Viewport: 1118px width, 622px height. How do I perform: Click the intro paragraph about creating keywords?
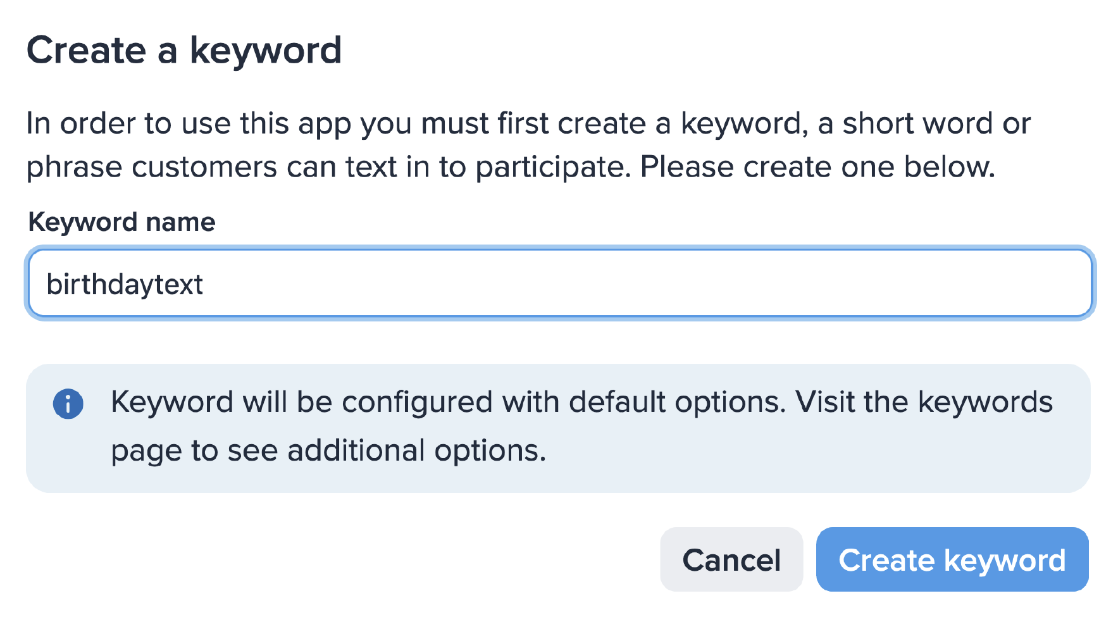[x=528, y=145]
